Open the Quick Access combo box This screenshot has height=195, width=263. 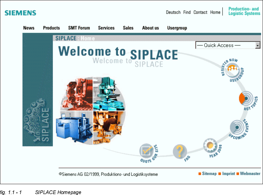[228, 45]
